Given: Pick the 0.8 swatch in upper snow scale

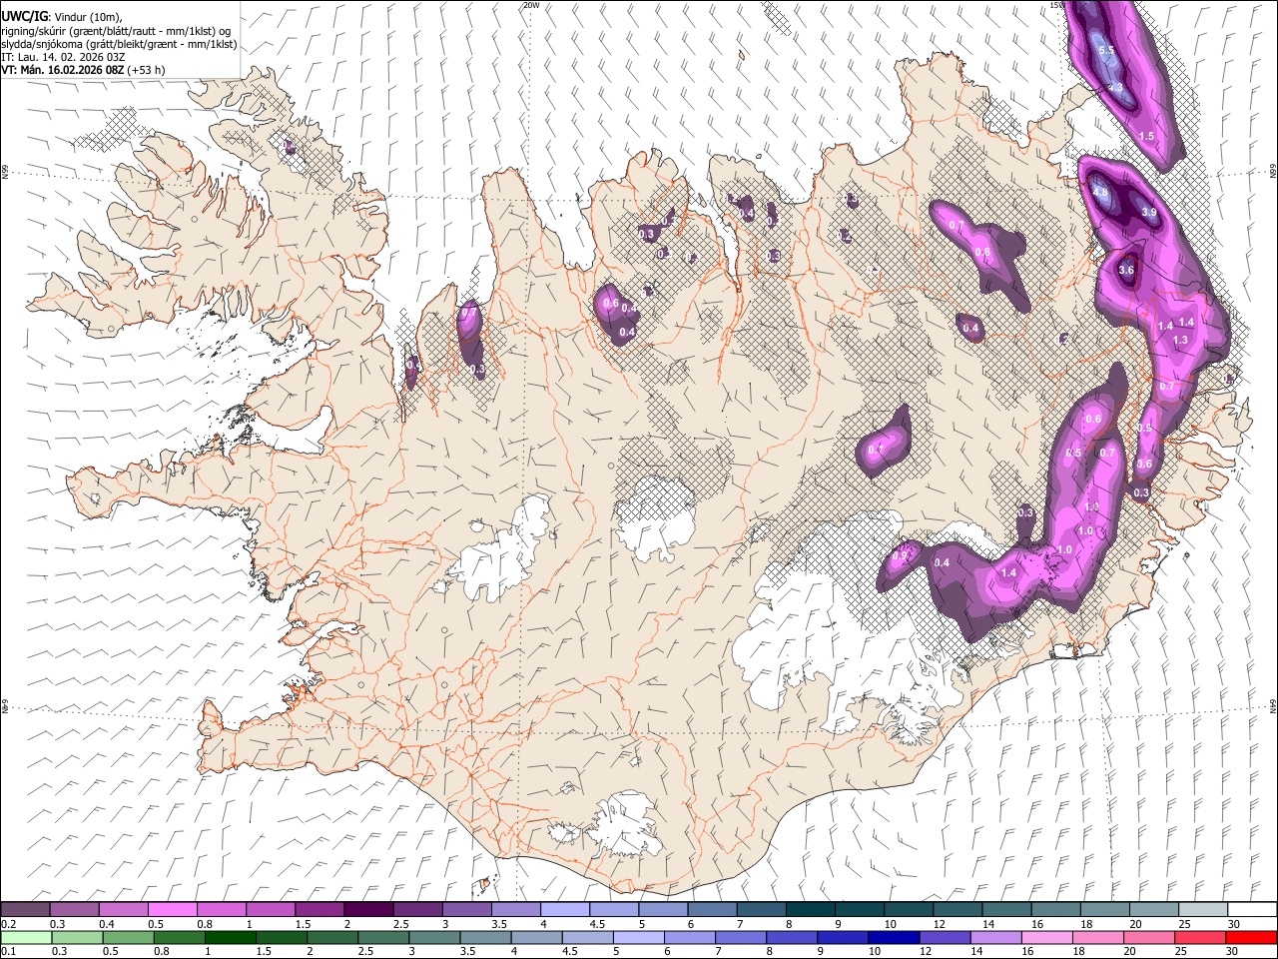Looking at the screenshot, I should coord(221,909).
